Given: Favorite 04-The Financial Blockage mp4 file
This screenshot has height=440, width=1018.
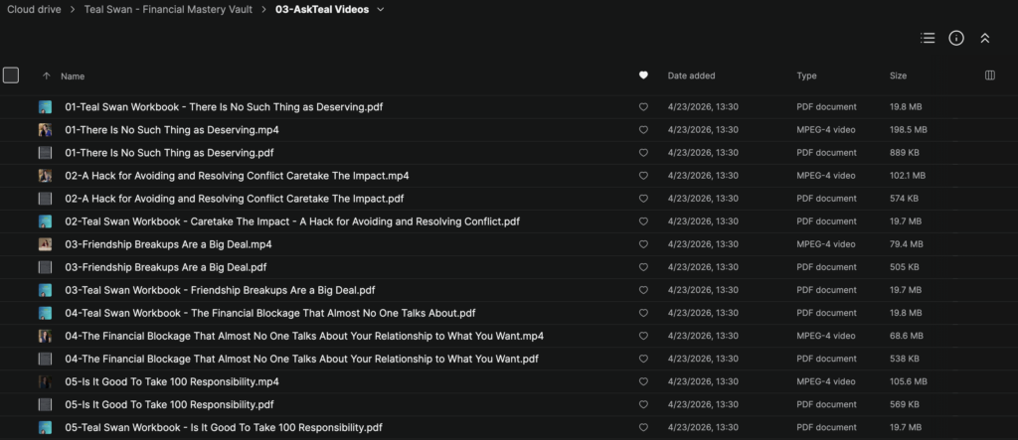Looking at the screenshot, I should point(643,336).
